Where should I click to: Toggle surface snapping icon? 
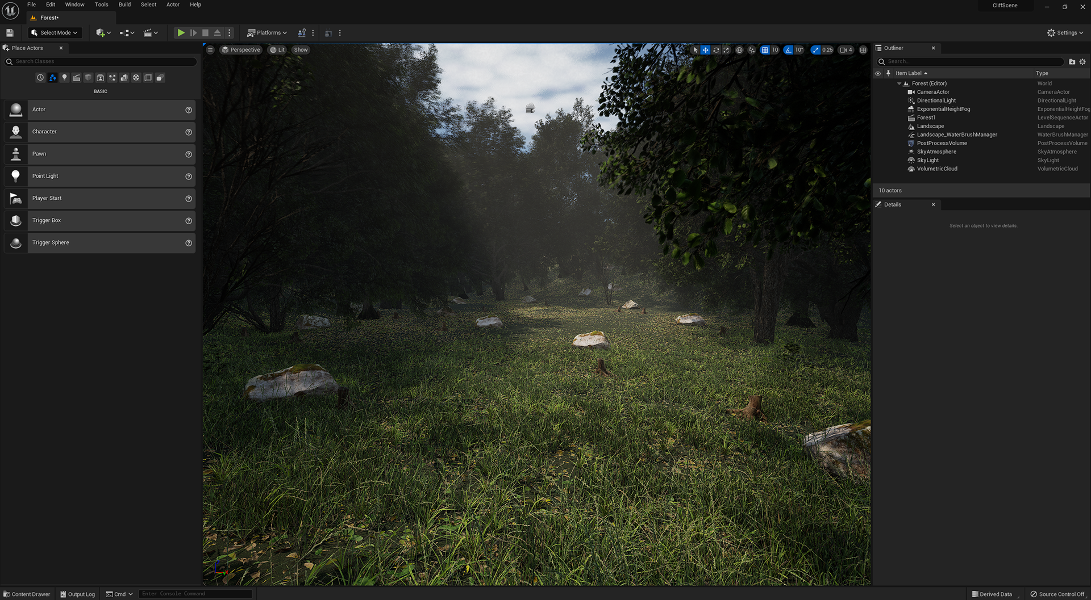pos(752,50)
